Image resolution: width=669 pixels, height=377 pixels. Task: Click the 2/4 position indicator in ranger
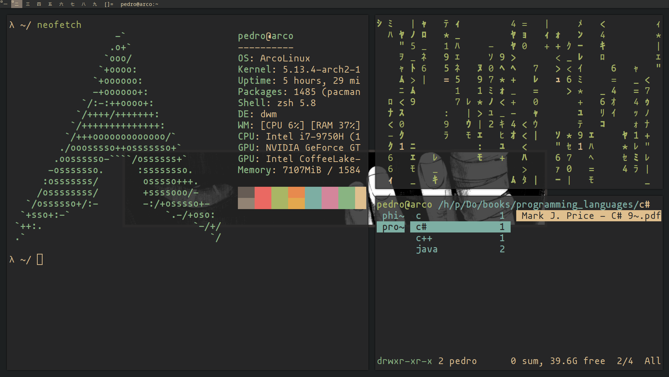coord(625,361)
